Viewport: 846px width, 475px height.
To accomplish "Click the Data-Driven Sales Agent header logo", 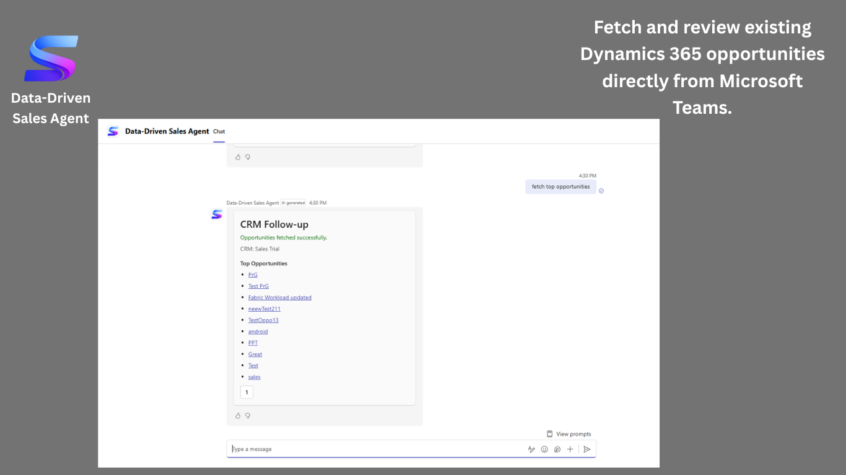I will [113, 131].
